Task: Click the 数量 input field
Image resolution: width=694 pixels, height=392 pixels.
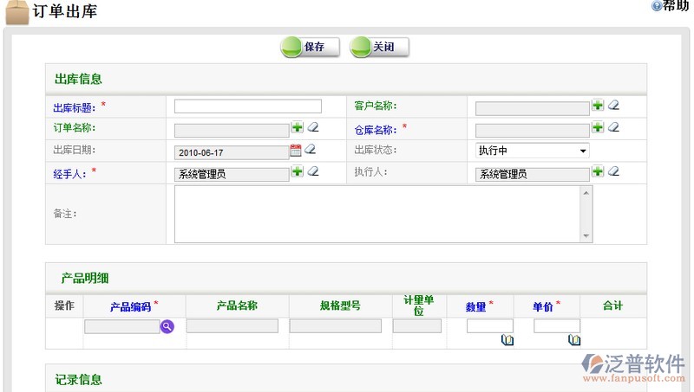Action: click(490, 325)
